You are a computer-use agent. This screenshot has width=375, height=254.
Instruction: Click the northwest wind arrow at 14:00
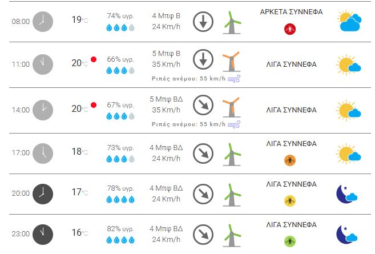click(x=202, y=105)
